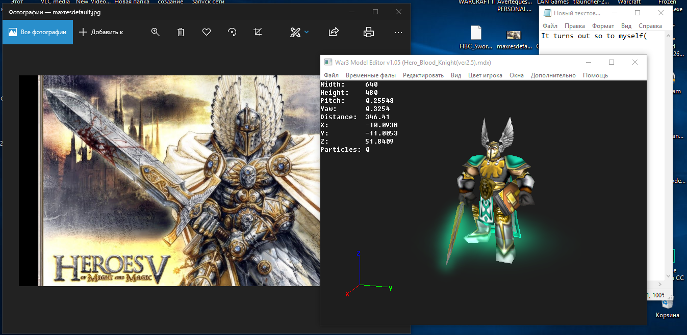This screenshot has height=335, width=687.
Task: Click the Distance value 346.41
Action: tap(377, 117)
